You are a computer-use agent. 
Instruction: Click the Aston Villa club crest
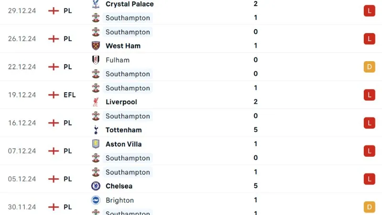[96, 144]
